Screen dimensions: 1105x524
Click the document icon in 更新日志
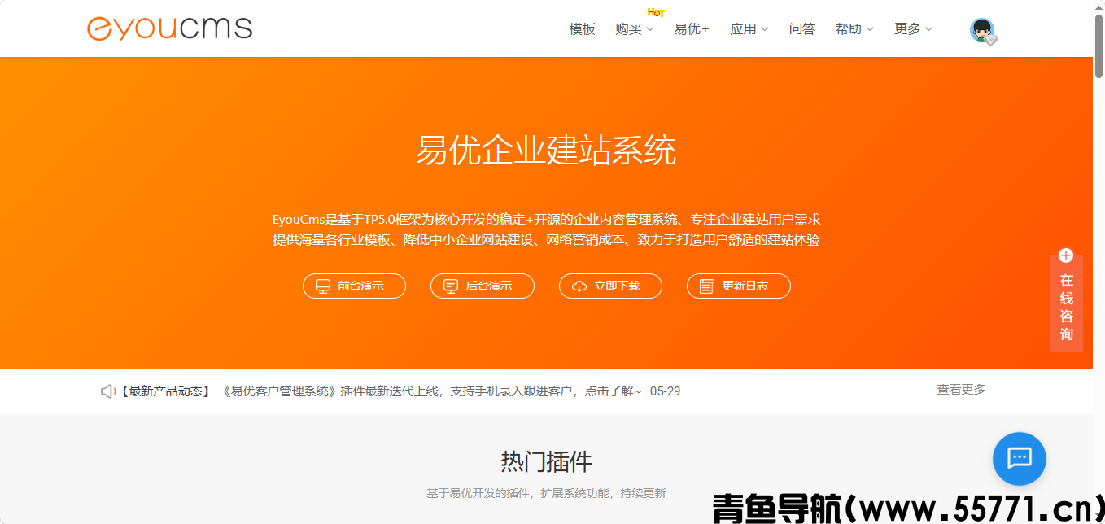pyautogui.click(x=707, y=286)
